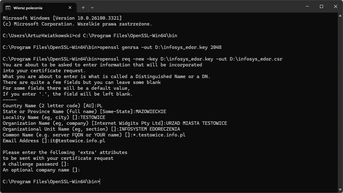Click the Command Prompt tab icon
The width and height of the screenshot is (343, 193).
(x=8, y=8)
